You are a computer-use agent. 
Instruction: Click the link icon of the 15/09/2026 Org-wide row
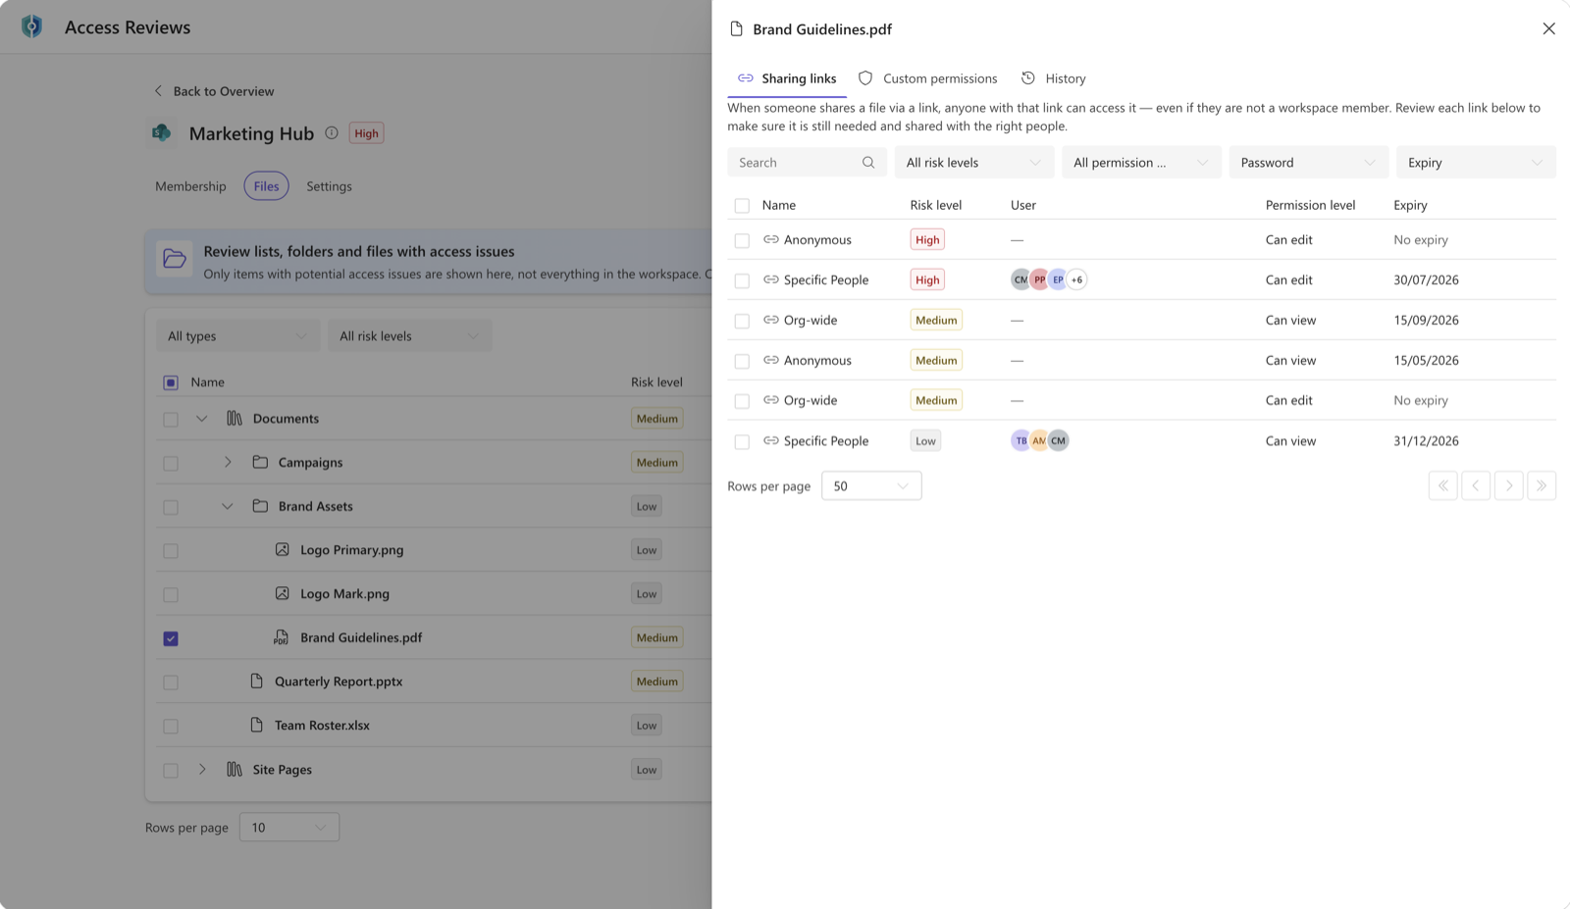click(x=771, y=320)
